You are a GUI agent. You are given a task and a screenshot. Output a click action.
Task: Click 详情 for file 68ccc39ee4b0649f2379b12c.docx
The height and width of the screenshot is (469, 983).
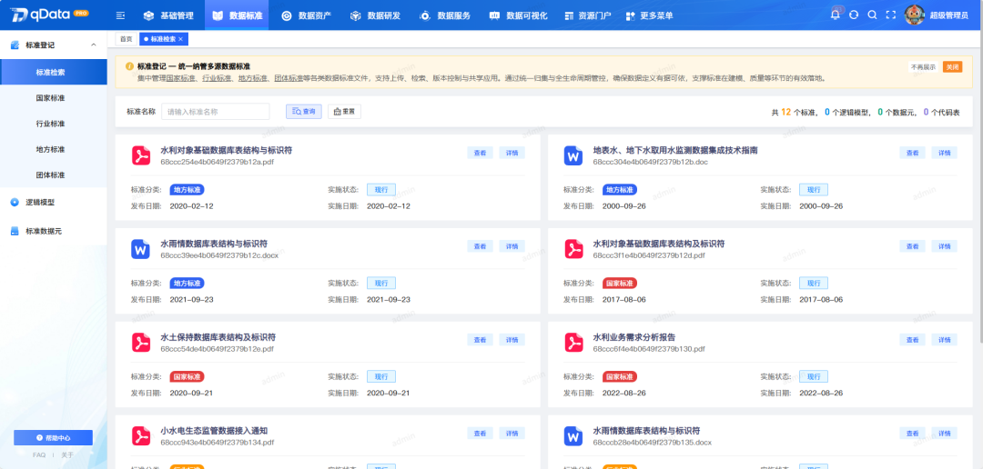point(512,246)
